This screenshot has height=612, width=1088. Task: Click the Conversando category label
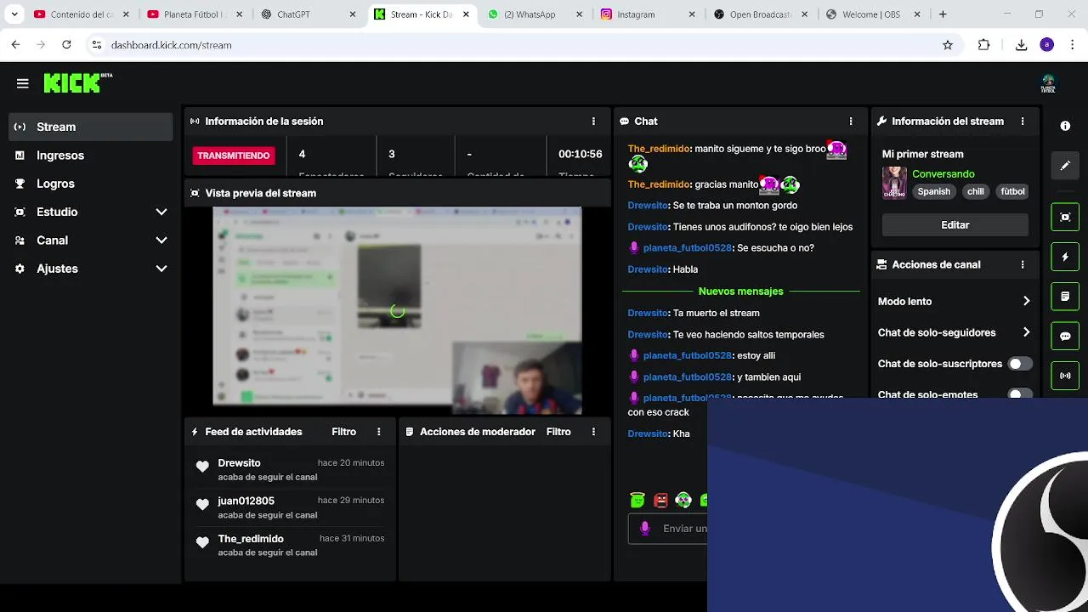click(x=943, y=174)
